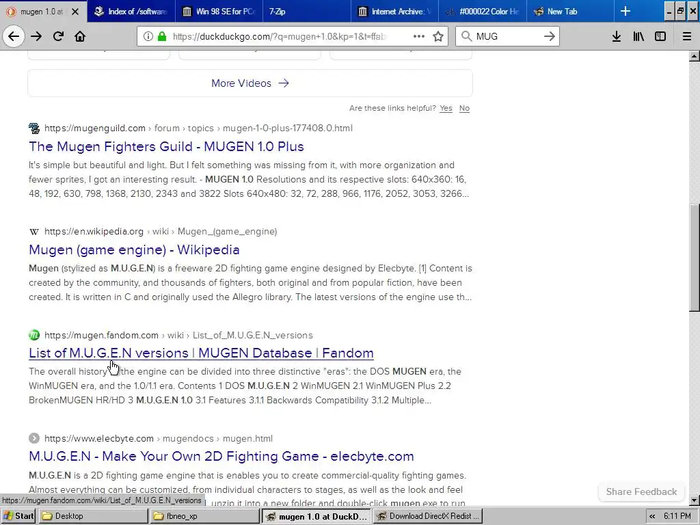
Task: Open page actions three-dot menu
Action: (419, 36)
